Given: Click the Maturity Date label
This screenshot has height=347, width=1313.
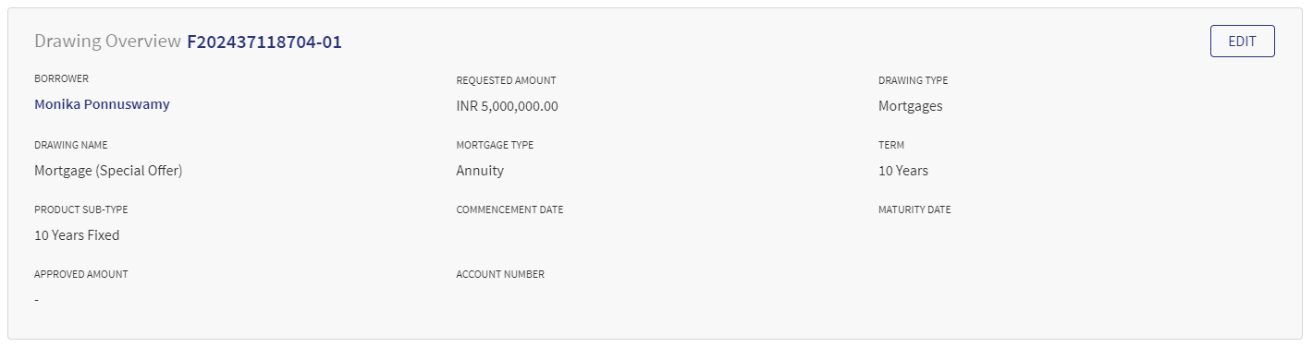Looking at the screenshot, I should [914, 209].
